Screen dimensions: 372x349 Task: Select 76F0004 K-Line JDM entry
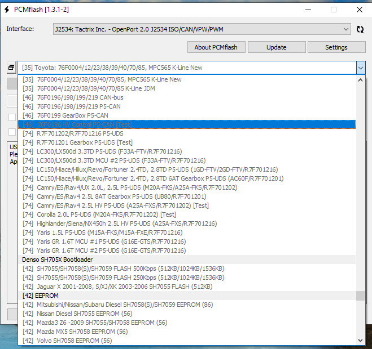[x=187, y=88]
